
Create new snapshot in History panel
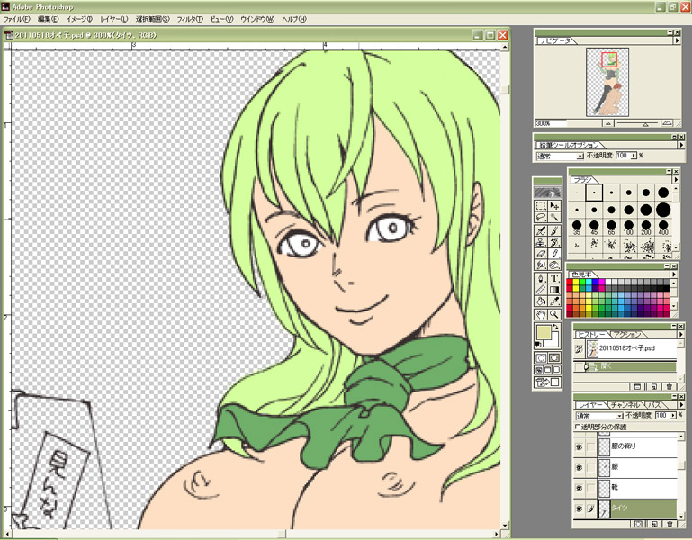653,387
